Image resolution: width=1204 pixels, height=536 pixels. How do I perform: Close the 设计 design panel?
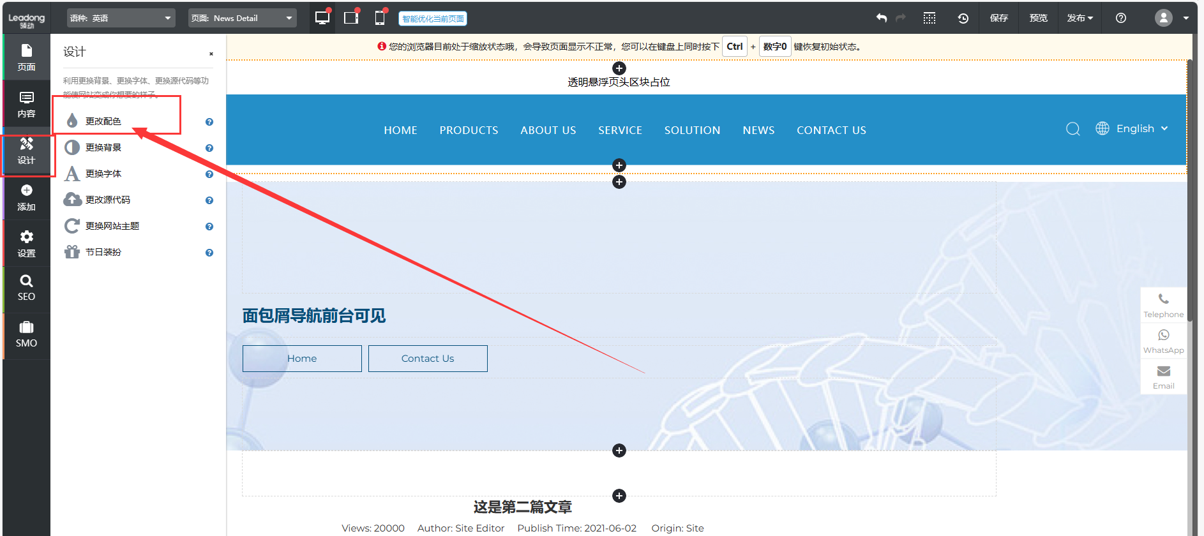point(211,54)
